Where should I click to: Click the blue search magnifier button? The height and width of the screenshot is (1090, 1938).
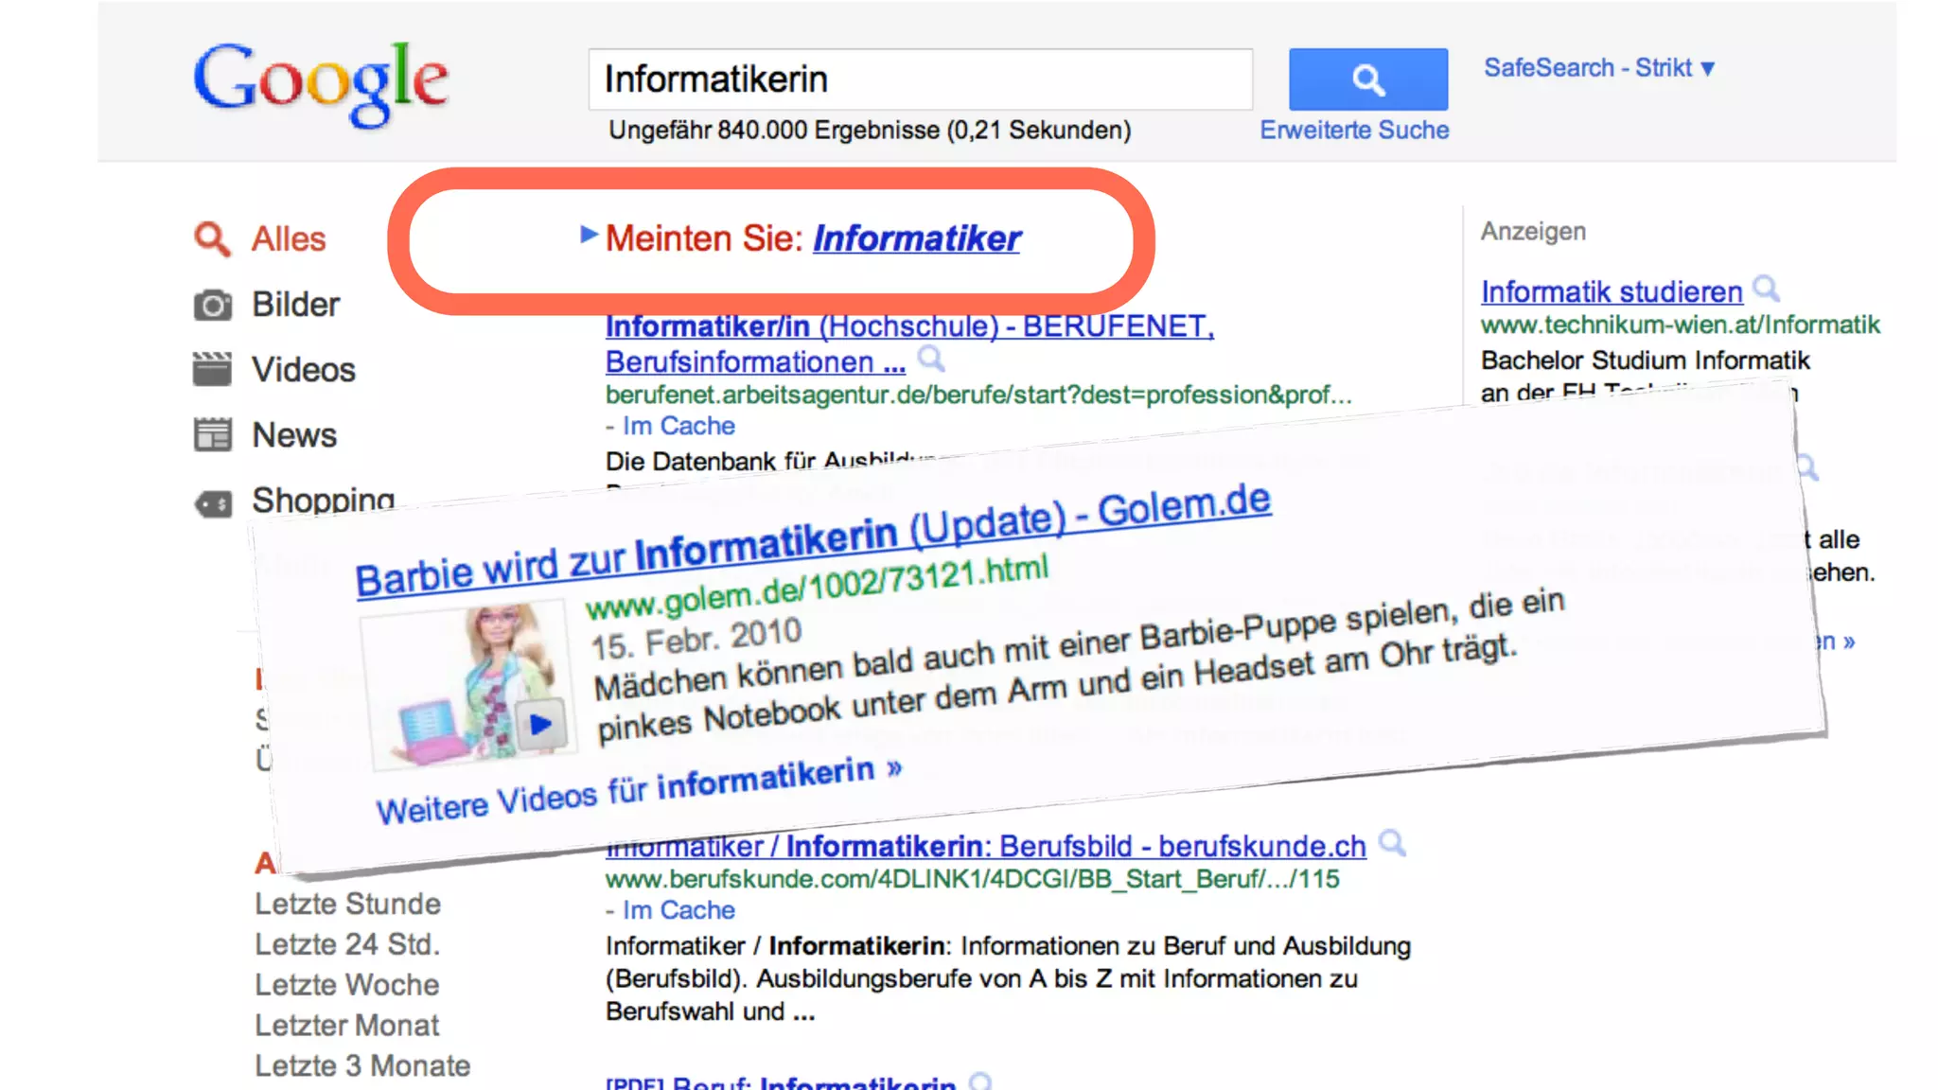click(1367, 79)
